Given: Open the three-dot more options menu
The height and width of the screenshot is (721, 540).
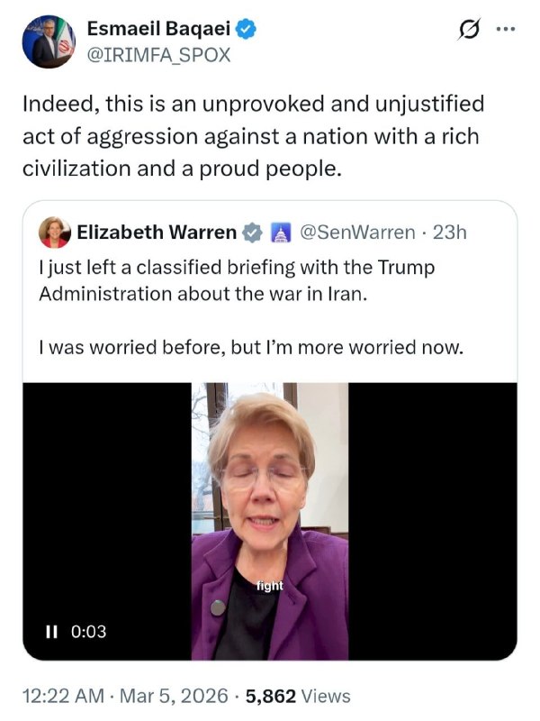Looking at the screenshot, I should [x=507, y=28].
